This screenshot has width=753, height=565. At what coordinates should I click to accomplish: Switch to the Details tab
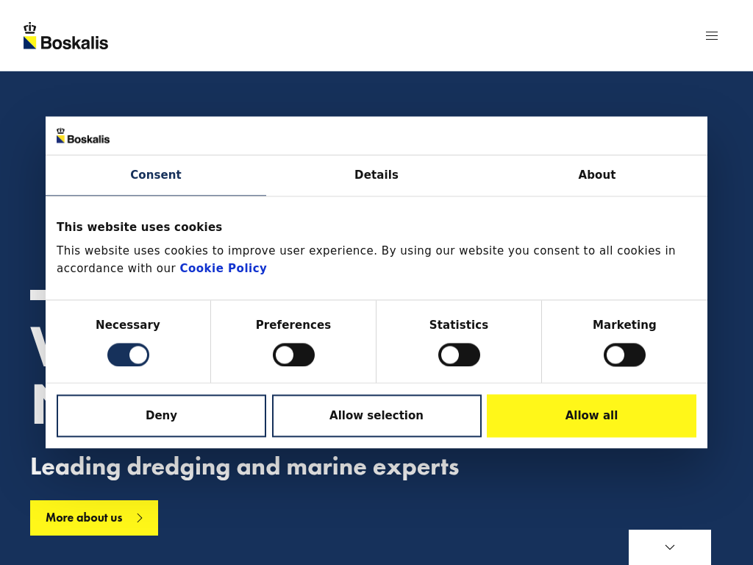tap(376, 175)
